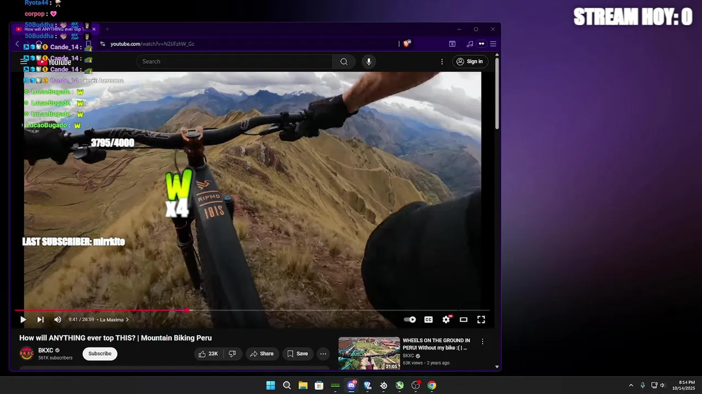Toggle the autoplay switch
This screenshot has width=702, height=394.
pos(410,320)
